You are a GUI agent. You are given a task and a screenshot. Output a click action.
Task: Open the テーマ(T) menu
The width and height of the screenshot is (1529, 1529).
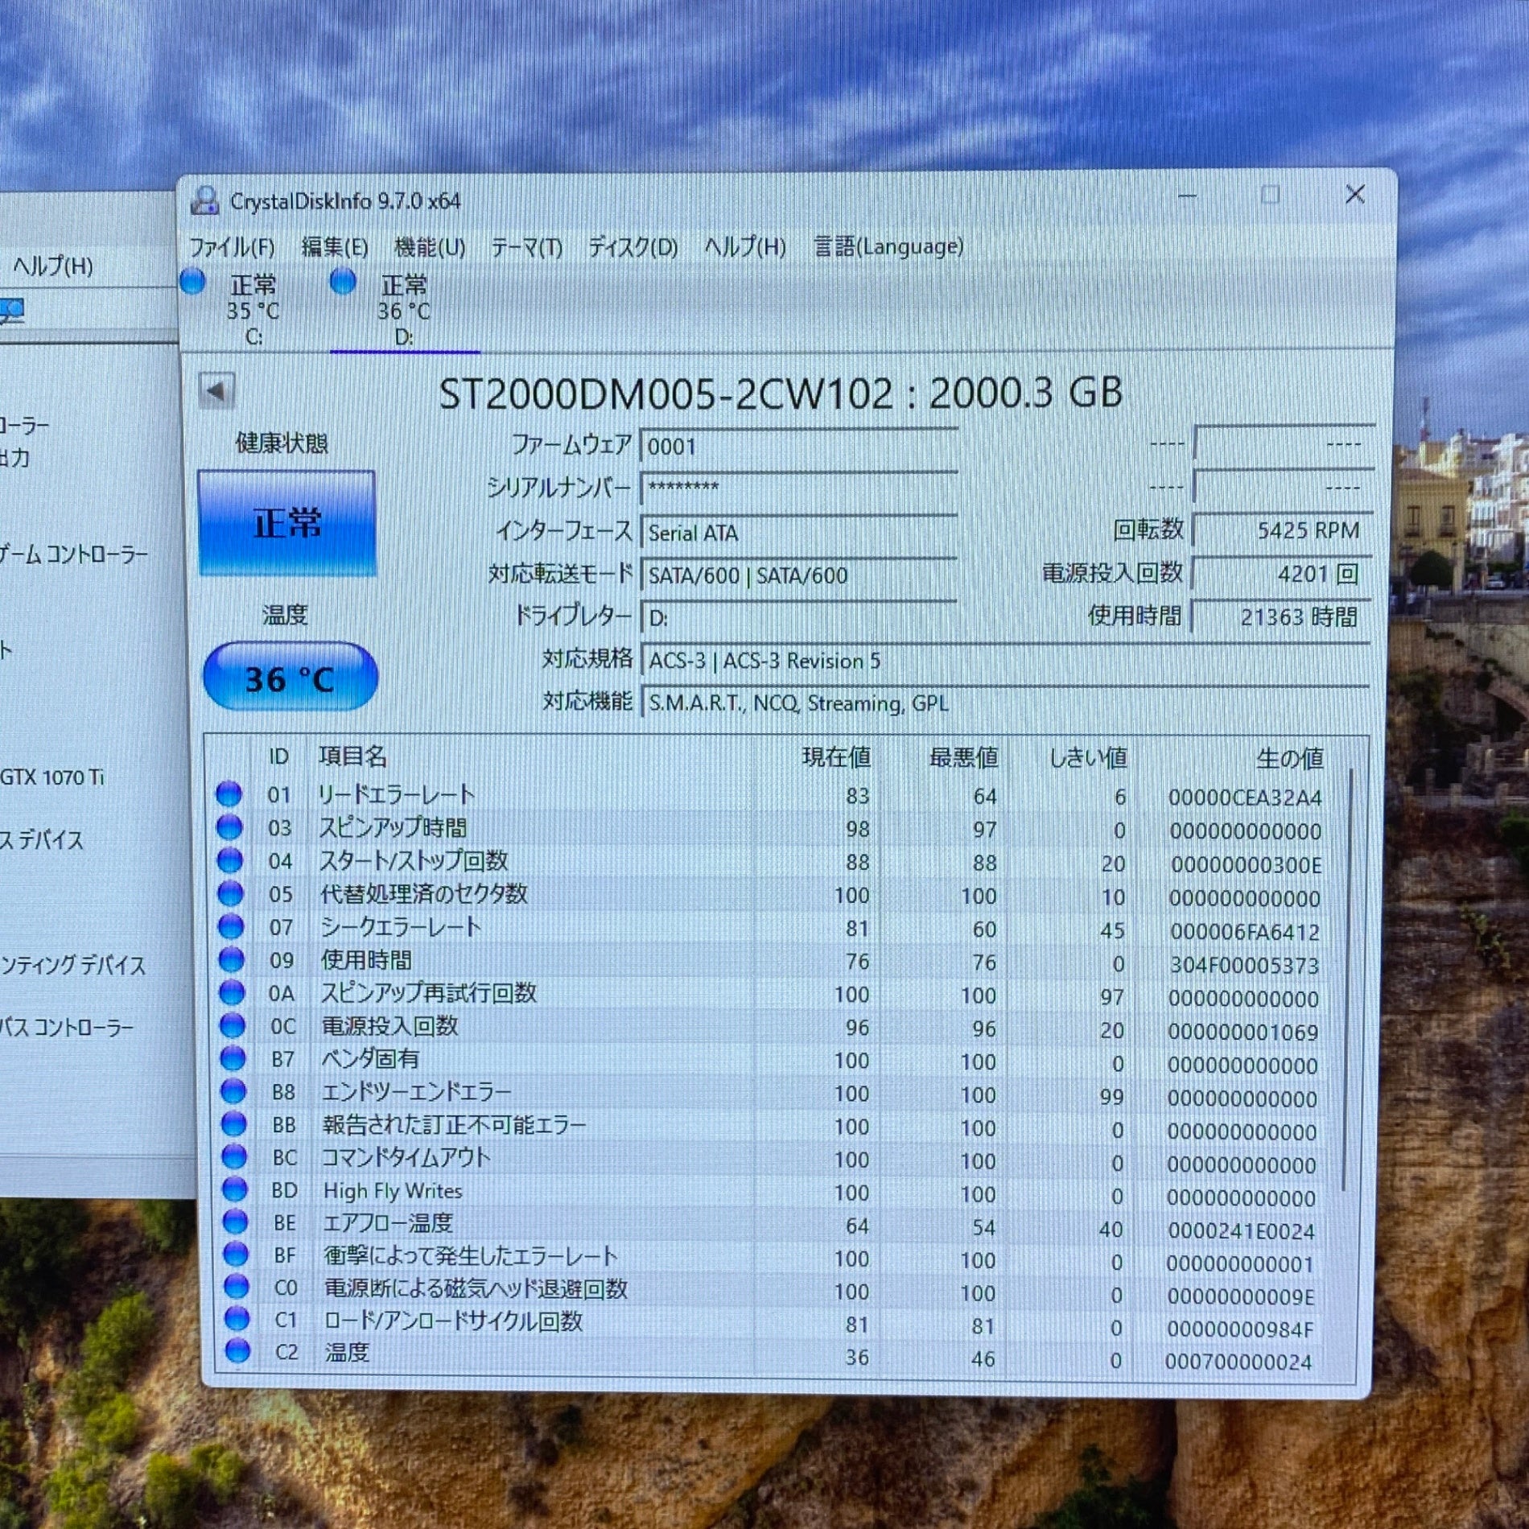tap(526, 247)
